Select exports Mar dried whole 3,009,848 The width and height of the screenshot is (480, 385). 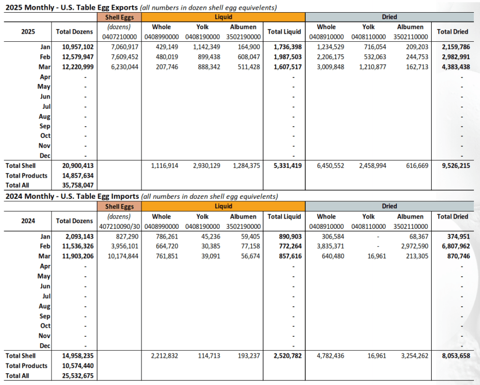coord(330,67)
